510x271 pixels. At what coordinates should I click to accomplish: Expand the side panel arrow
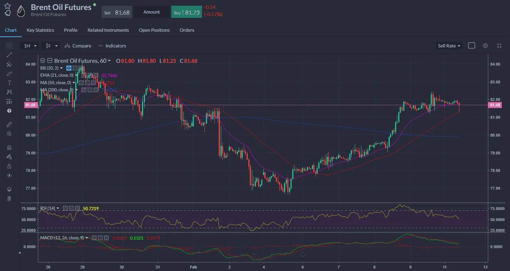(20, 252)
